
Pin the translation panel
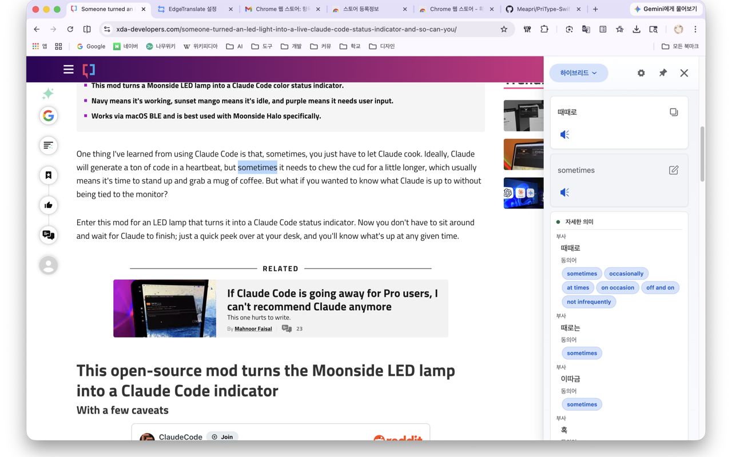coord(663,73)
